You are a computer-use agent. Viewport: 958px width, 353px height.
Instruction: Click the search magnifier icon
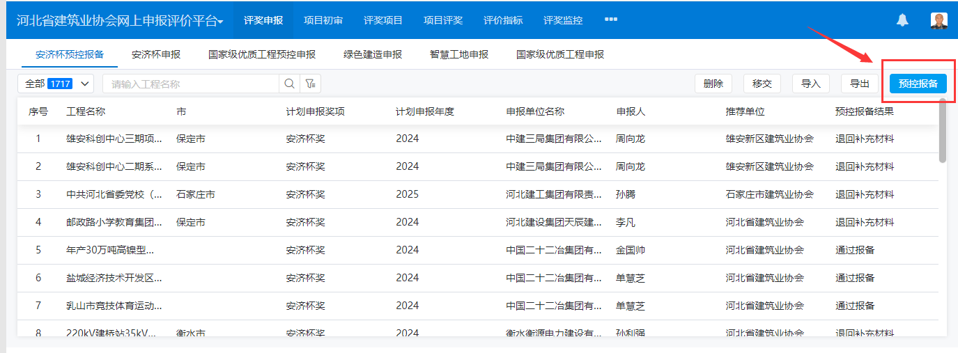click(x=289, y=84)
